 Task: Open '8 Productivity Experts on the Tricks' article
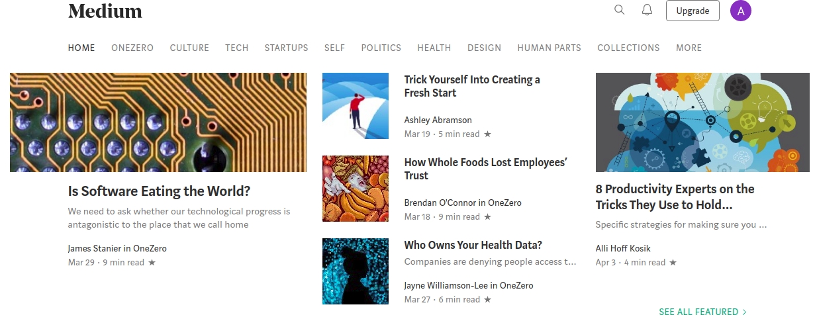(675, 197)
